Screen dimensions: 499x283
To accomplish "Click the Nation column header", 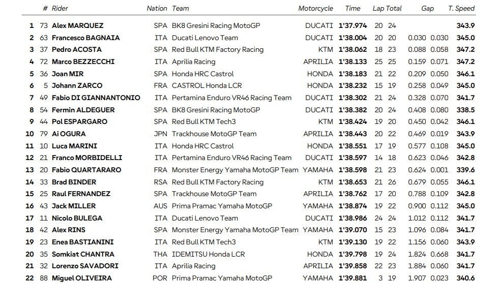I will [157, 8].
